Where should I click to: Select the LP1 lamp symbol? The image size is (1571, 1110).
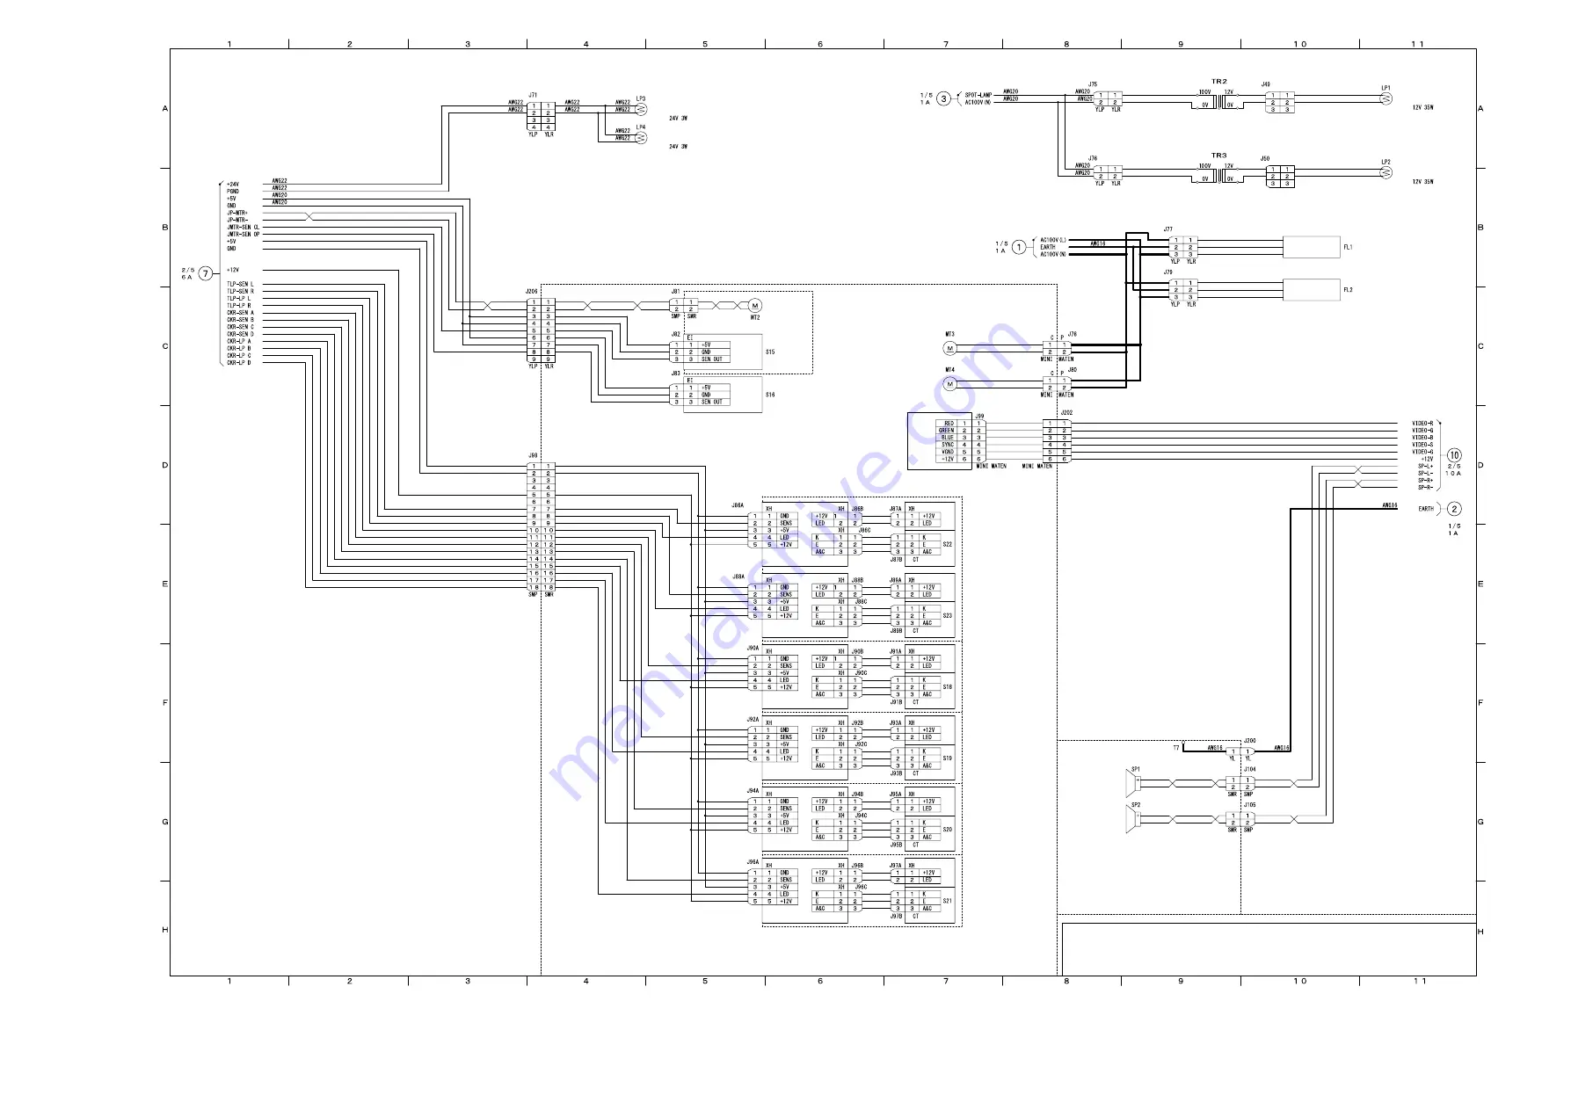(x=1386, y=99)
